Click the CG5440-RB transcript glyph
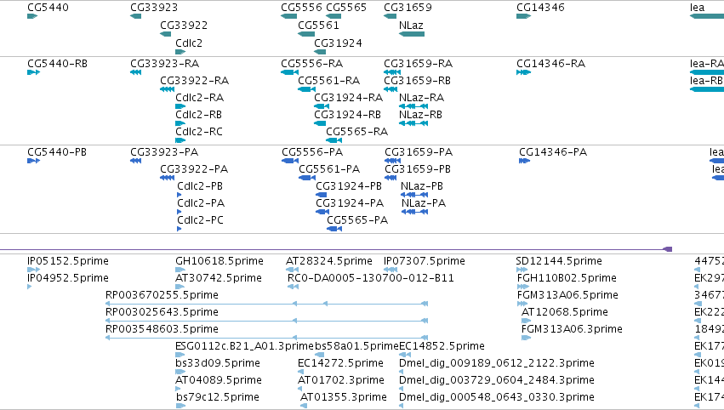The image size is (724, 410). (x=34, y=72)
